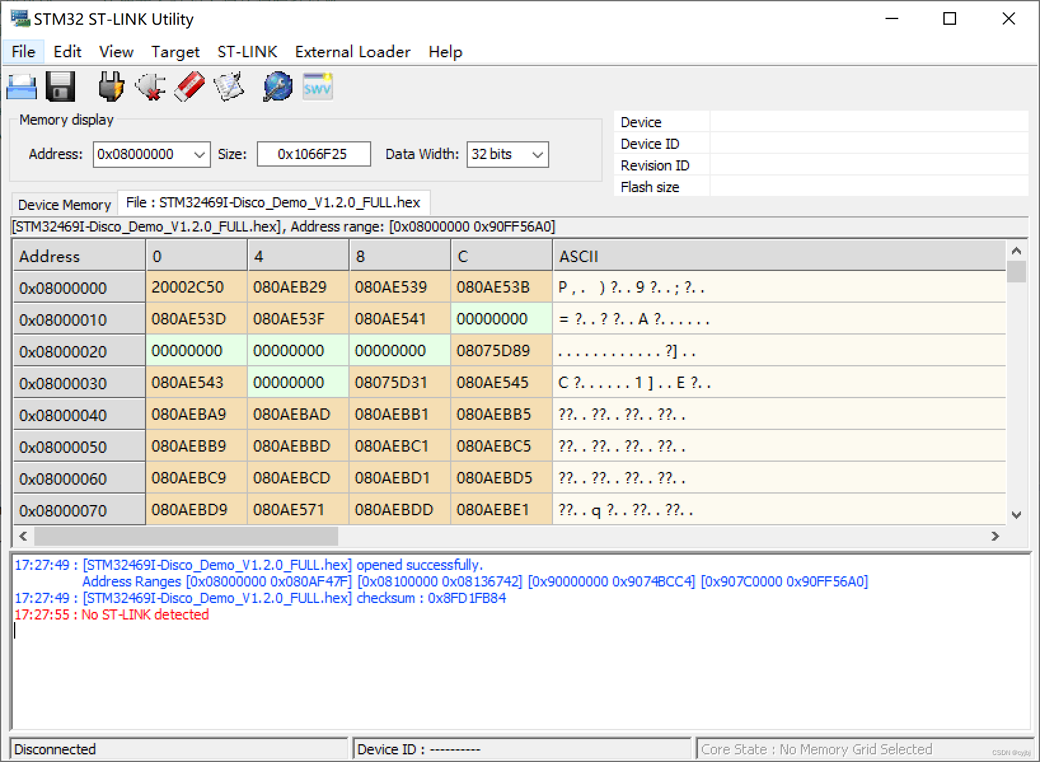Click the Size input field
This screenshot has height=762, width=1040.
click(313, 154)
